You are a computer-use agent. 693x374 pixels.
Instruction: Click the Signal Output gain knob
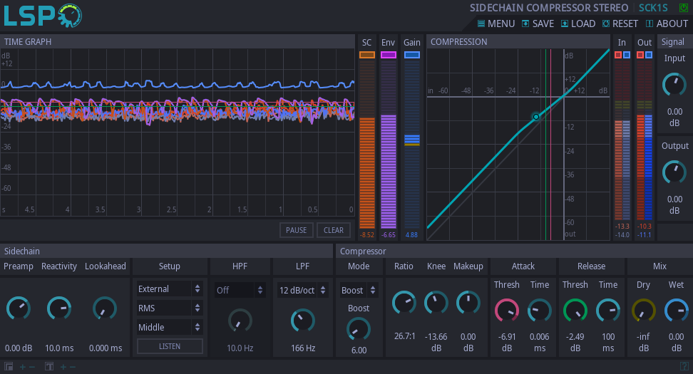(x=674, y=172)
